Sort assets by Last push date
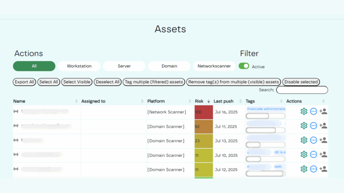This screenshot has width=344, height=193. [x=223, y=101]
